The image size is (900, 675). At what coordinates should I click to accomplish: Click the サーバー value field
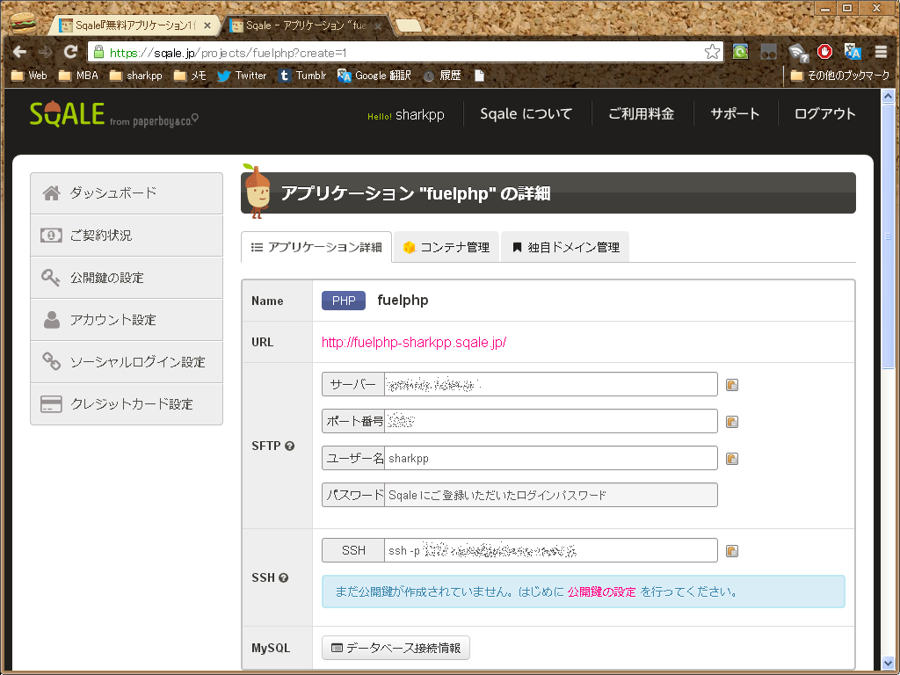tap(551, 384)
